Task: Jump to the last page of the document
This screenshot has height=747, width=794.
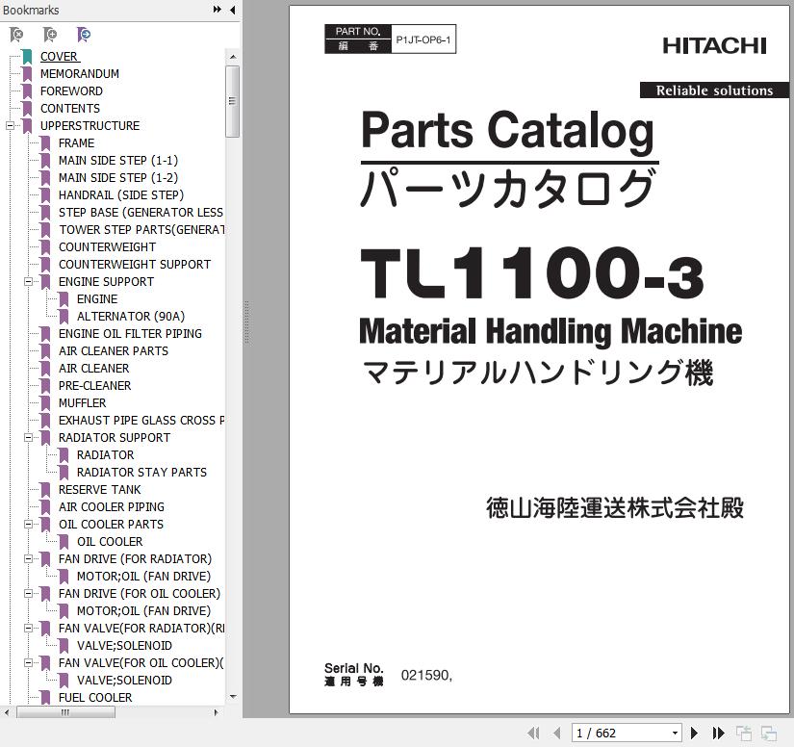Action: [718, 733]
